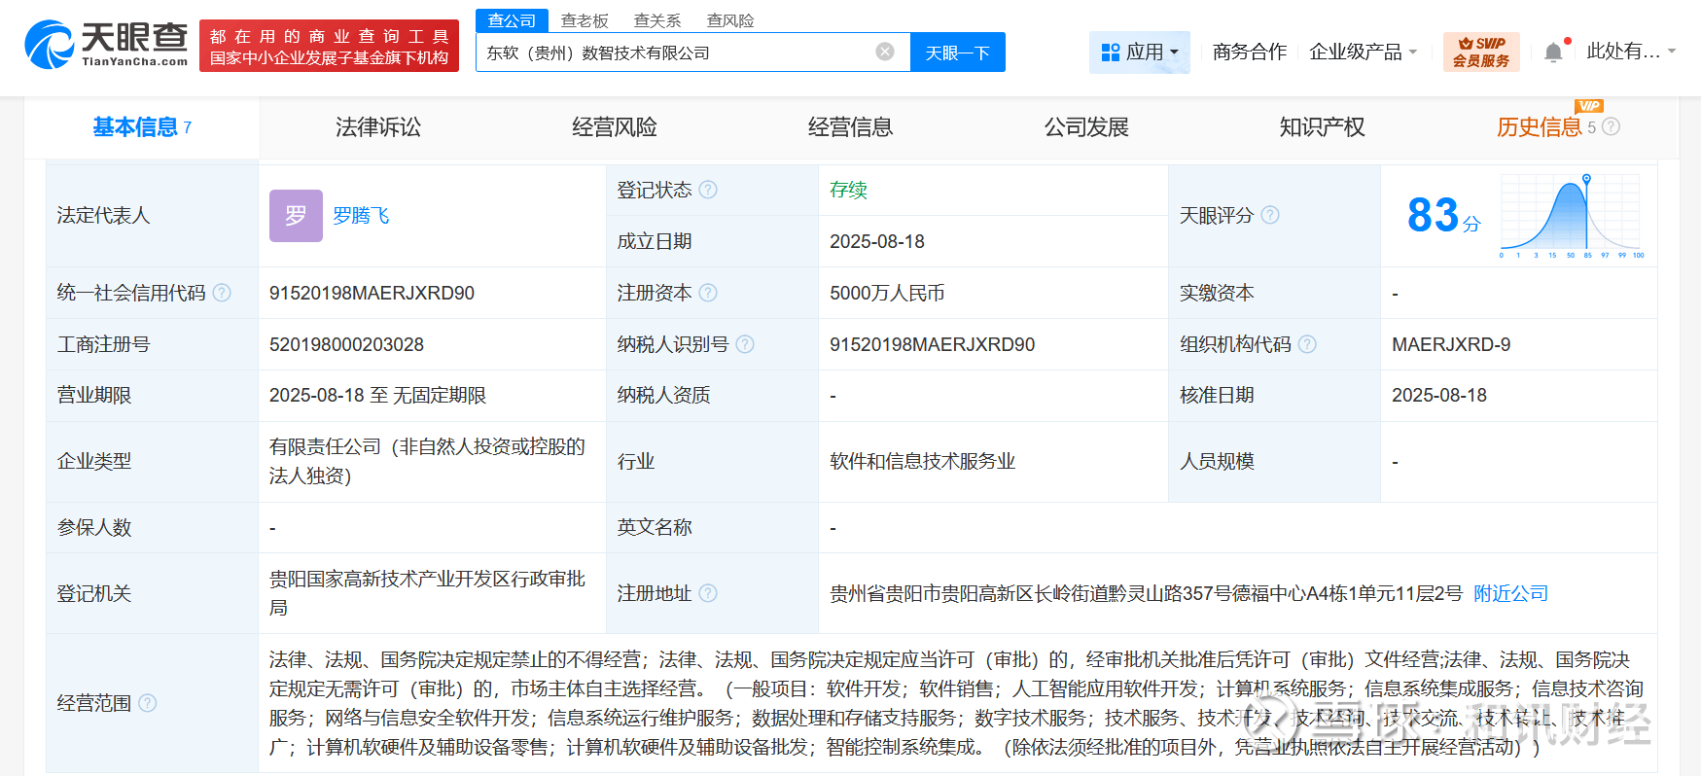Viewport: 1701px width, 776px height.
Task: Open the 历史信息 tab
Action: [x=1540, y=127]
